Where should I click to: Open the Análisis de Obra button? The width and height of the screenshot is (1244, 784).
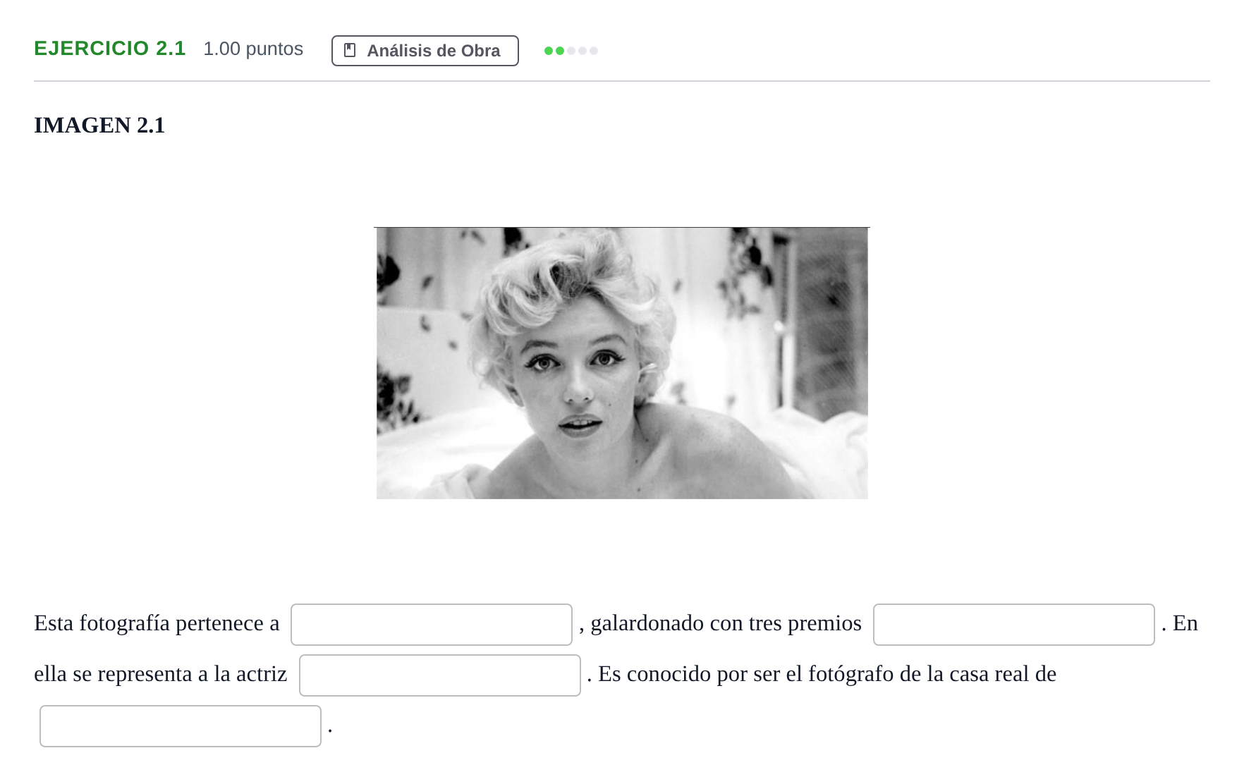point(425,51)
